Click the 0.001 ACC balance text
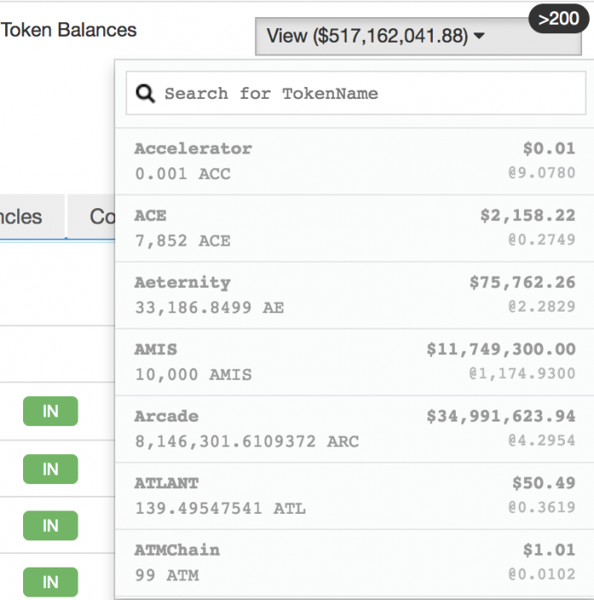The height and width of the screenshot is (600, 594). 183,174
